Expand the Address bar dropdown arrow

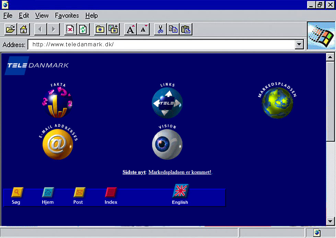point(299,45)
